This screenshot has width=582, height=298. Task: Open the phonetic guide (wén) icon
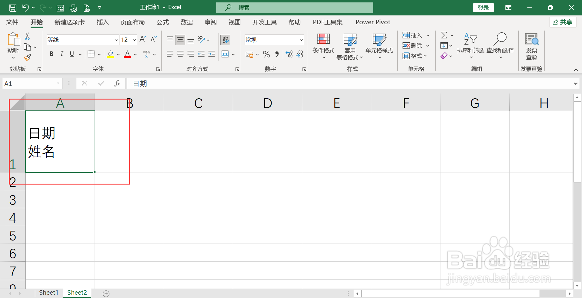[x=146, y=54]
